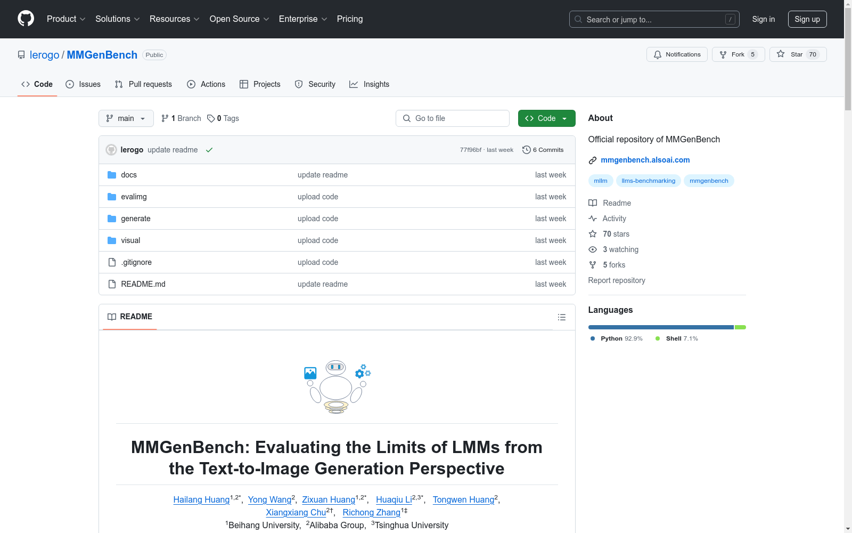Expand the Enterprise menu
The image size is (852, 533).
point(303,19)
